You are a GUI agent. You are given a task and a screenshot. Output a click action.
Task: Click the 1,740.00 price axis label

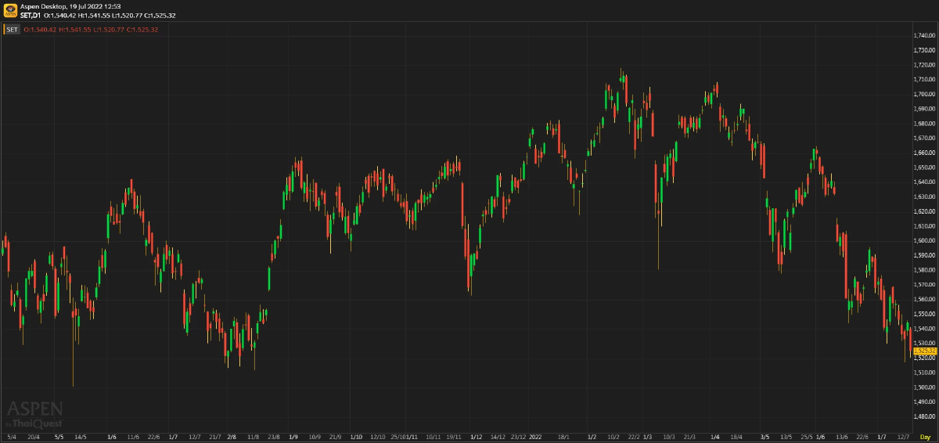click(925, 35)
